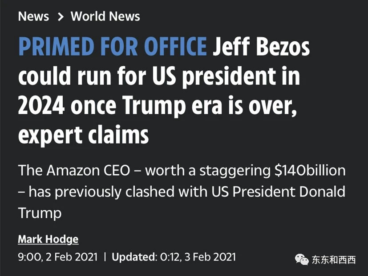
Task: Click 'The Amazon CEO' in the subheading
Action: [x=74, y=171]
